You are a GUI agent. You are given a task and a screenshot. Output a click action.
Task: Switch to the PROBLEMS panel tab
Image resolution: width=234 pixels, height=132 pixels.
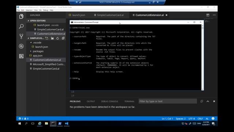tap(75, 102)
